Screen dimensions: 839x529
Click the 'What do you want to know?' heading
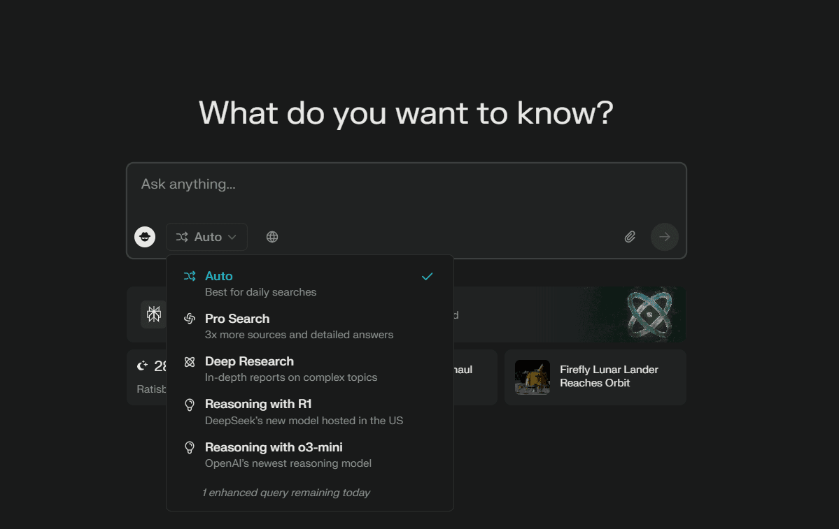tap(406, 113)
